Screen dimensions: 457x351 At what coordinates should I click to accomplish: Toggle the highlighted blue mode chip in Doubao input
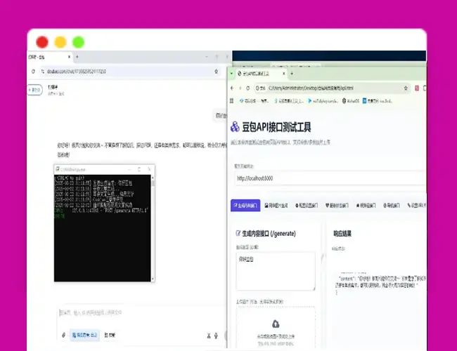point(84,336)
